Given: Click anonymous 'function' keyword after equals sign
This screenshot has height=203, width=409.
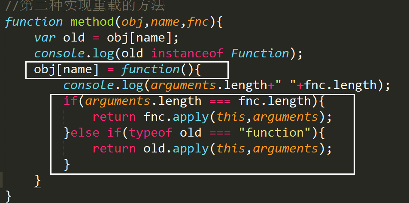Looking at the screenshot, I should pyautogui.click(x=150, y=69).
